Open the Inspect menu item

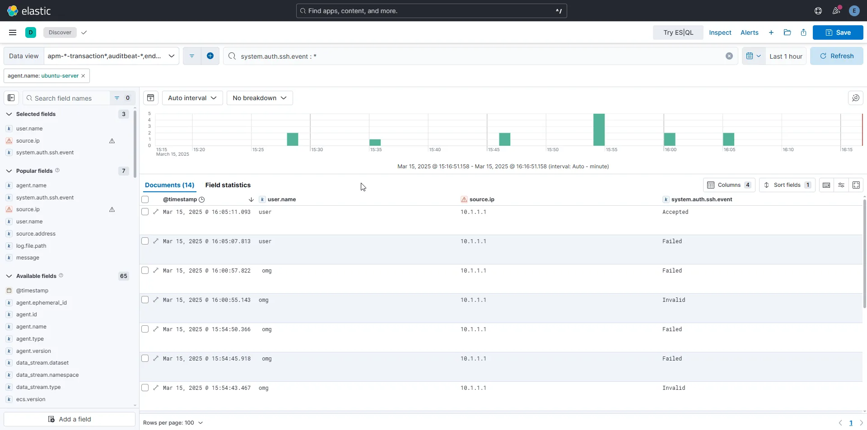(x=720, y=32)
